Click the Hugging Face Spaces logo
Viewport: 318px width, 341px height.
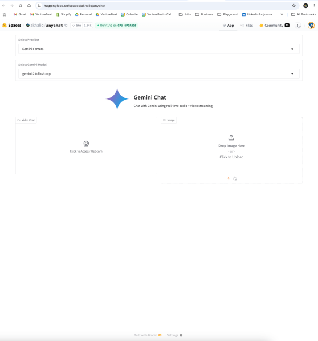point(12,26)
